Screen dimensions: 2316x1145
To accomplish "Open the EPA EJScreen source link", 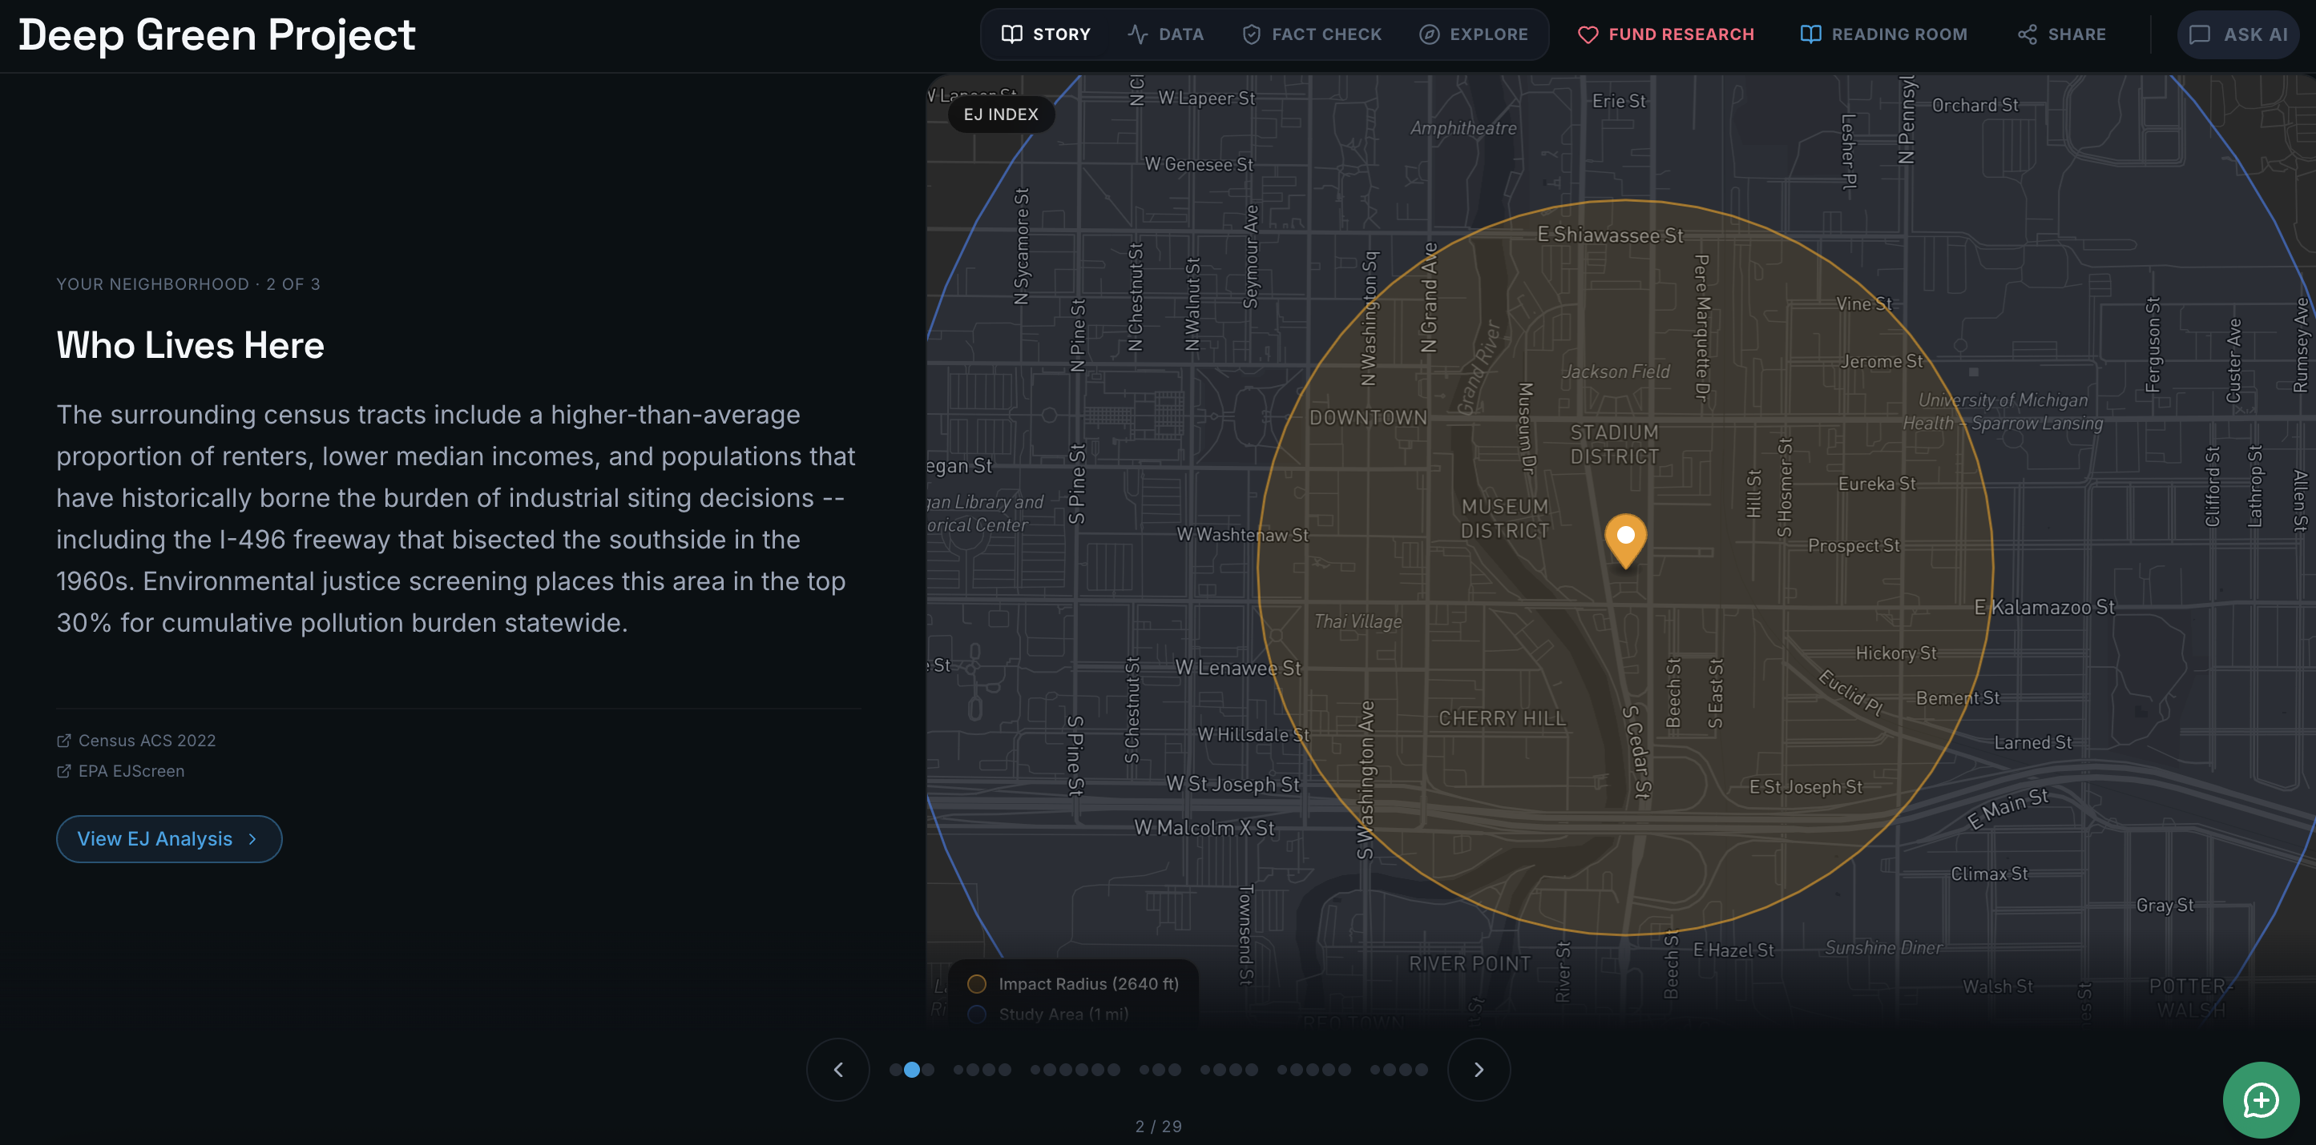I will point(130,770).
